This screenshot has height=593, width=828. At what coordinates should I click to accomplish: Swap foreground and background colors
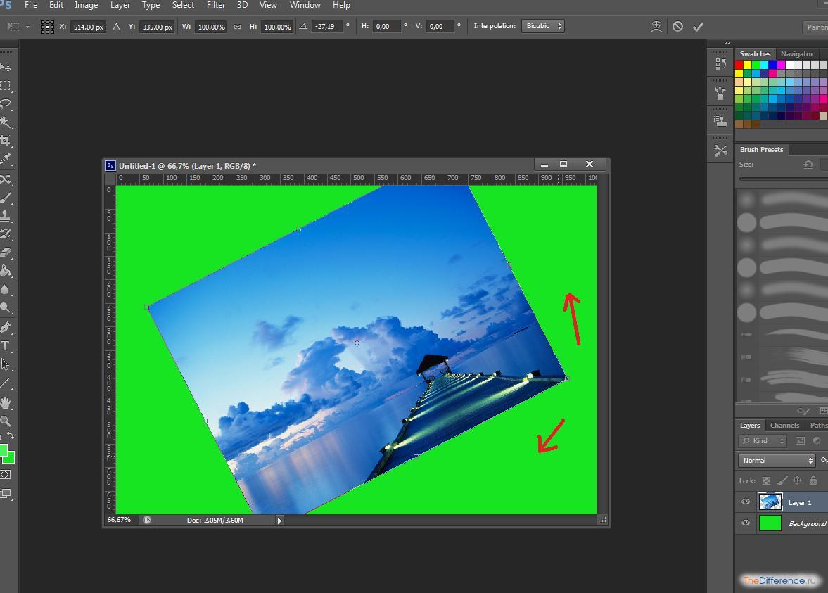click(11, 436)
